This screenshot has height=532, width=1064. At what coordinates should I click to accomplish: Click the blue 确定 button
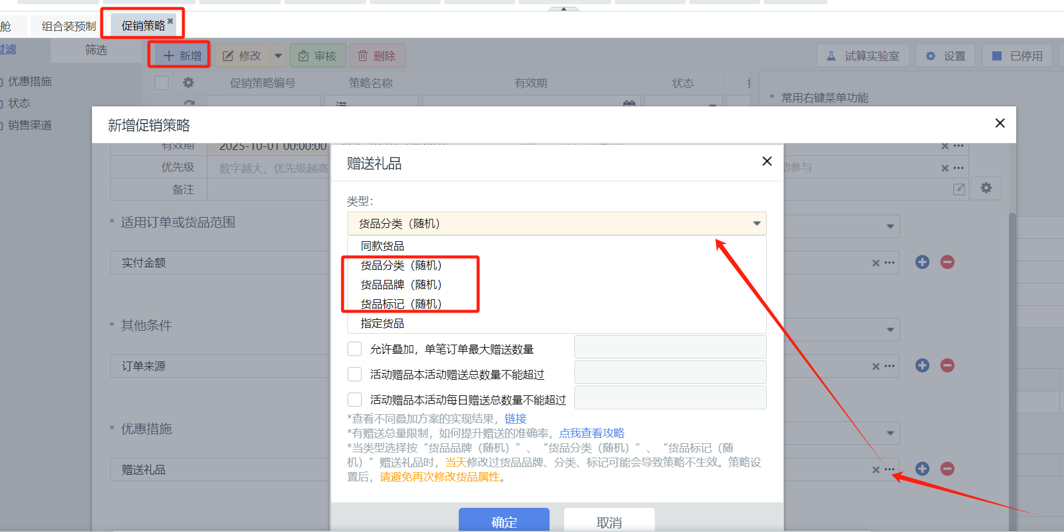pos(504,521)
